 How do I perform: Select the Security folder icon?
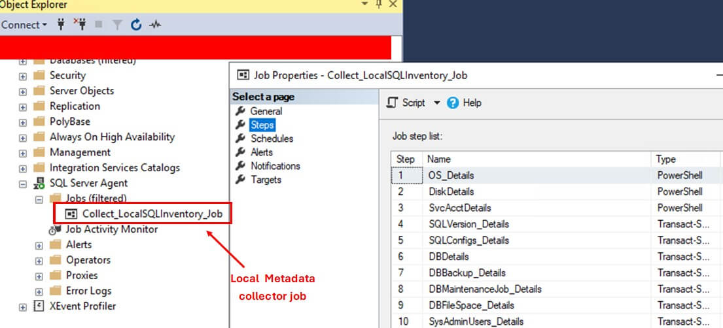click(39, 75)
